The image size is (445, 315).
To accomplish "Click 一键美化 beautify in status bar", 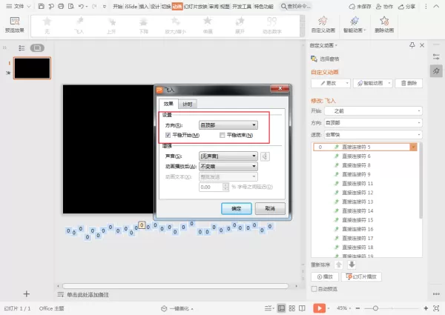I will (177, 308).
